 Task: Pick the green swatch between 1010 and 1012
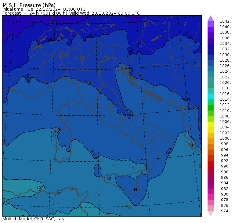[211, 108]
